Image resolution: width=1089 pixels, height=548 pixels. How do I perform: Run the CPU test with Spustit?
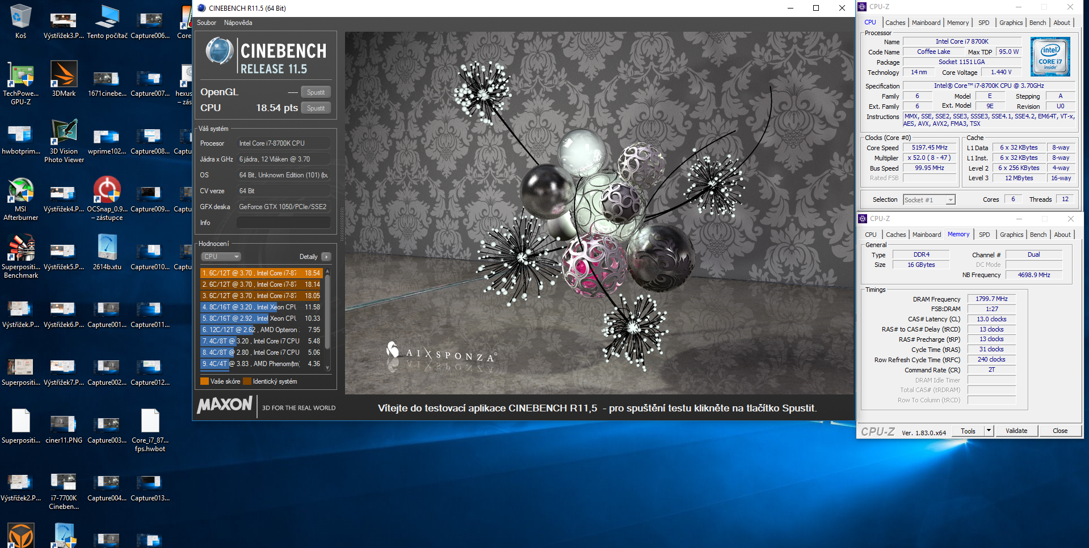point(316,108)
